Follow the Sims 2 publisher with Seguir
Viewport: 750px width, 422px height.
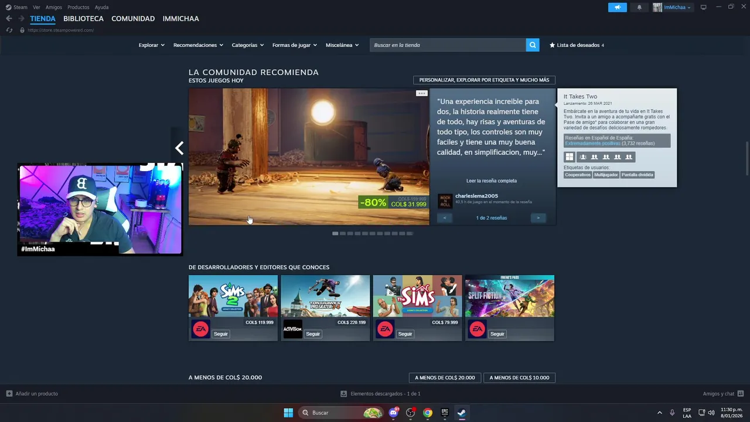coord(221,334)
